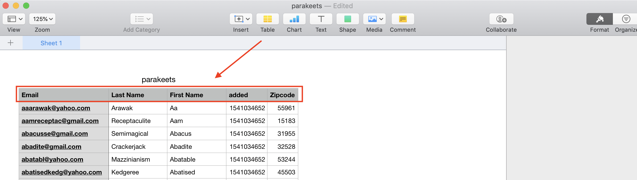Open the aaarawak@yahoo.com email link
637x180 pixels.
pos(56,108)
